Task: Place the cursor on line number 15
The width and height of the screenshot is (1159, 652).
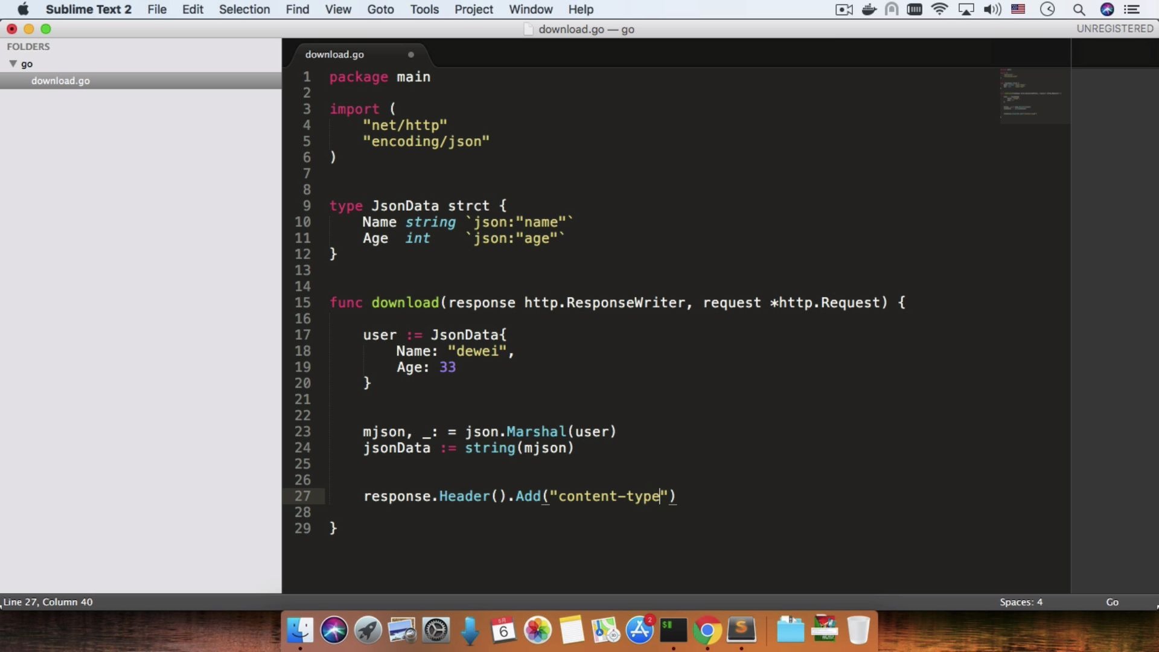Action: [302, 302]
